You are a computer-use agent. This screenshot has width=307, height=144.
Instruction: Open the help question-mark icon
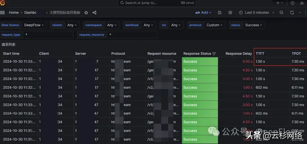point(293,3)
